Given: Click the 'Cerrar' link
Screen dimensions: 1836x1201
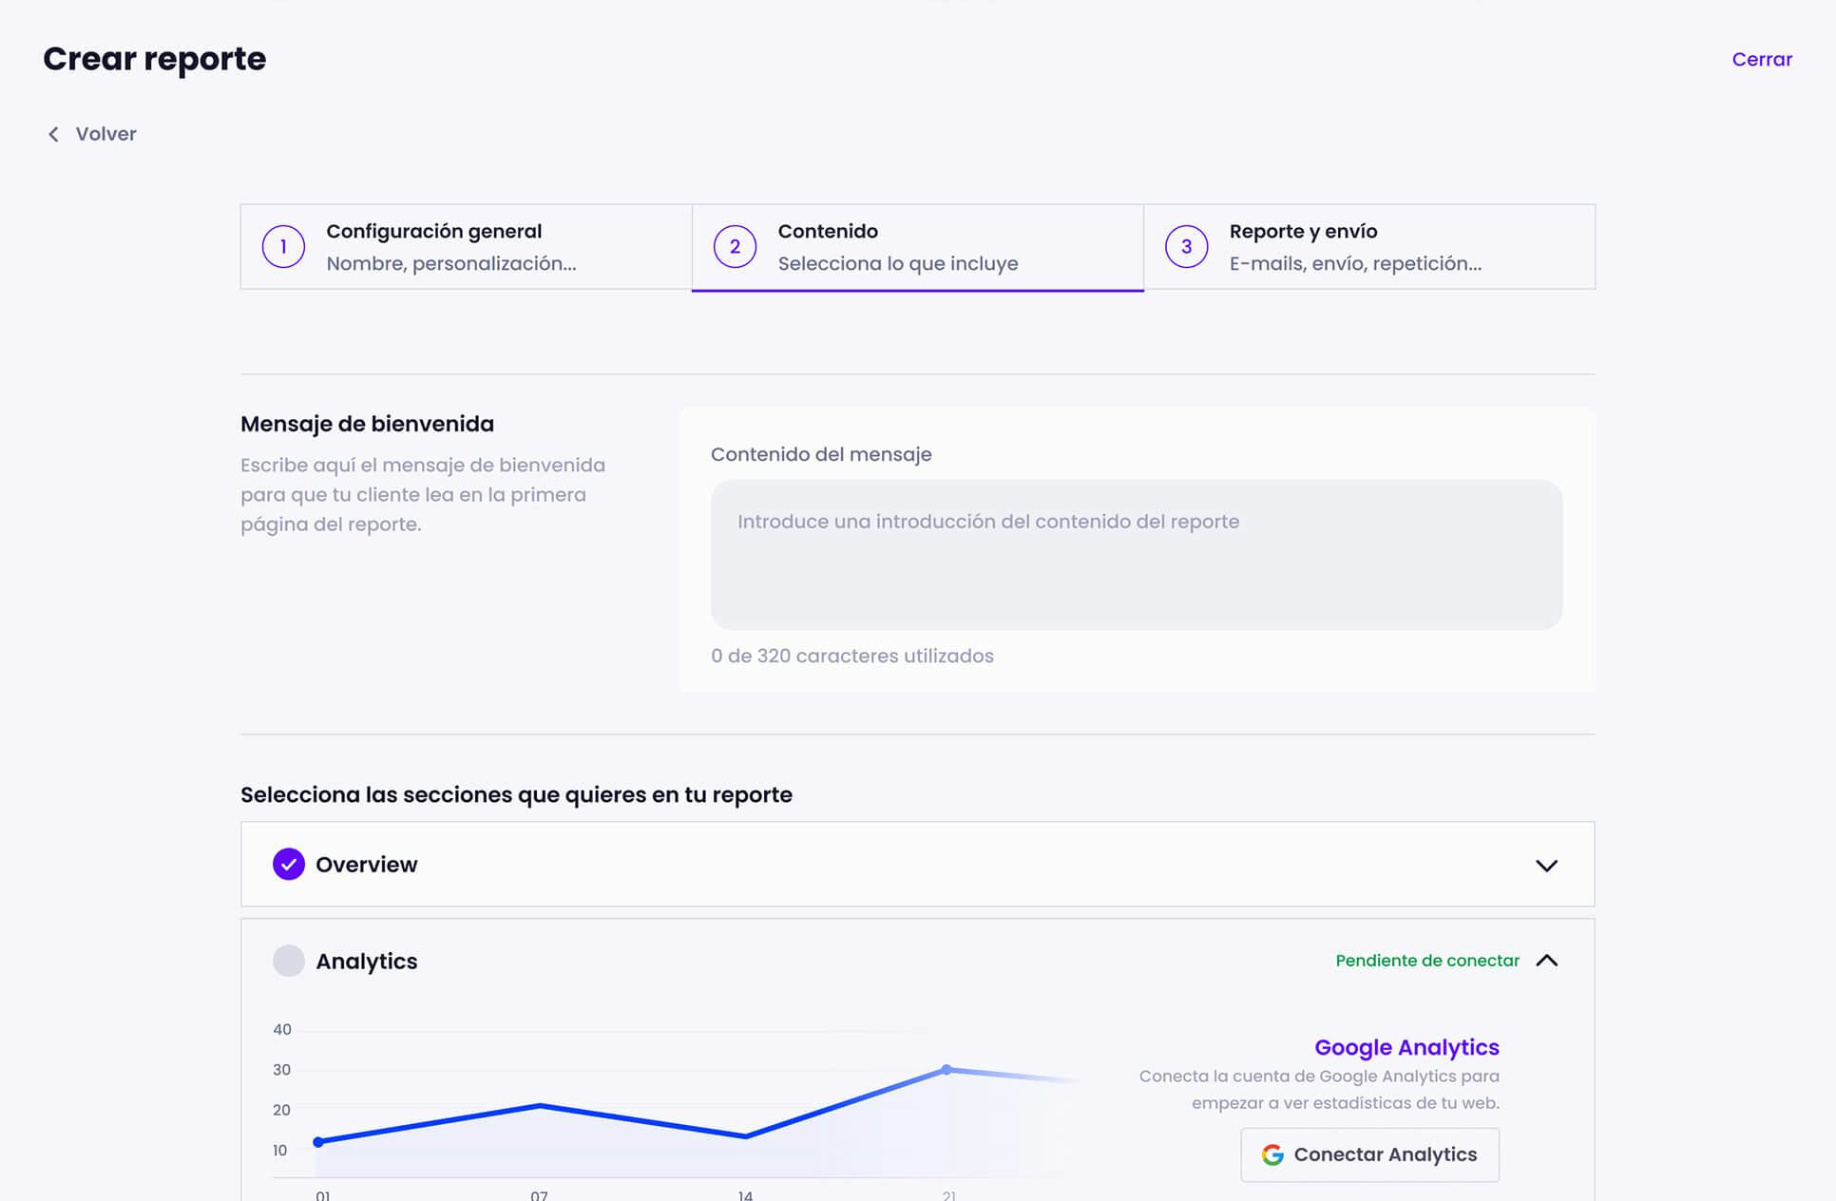Looking at the screenshot, I should 1761,59.
